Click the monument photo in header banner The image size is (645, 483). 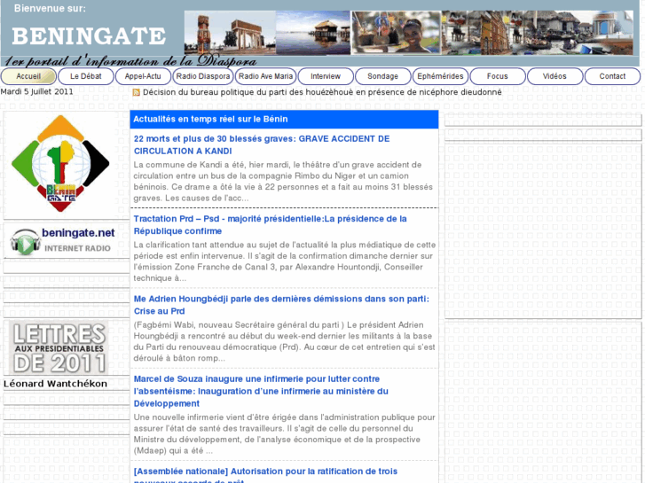click(230, 33)
